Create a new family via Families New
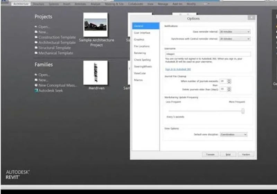This screenshot has width=277, height=194. pos(43,80)
